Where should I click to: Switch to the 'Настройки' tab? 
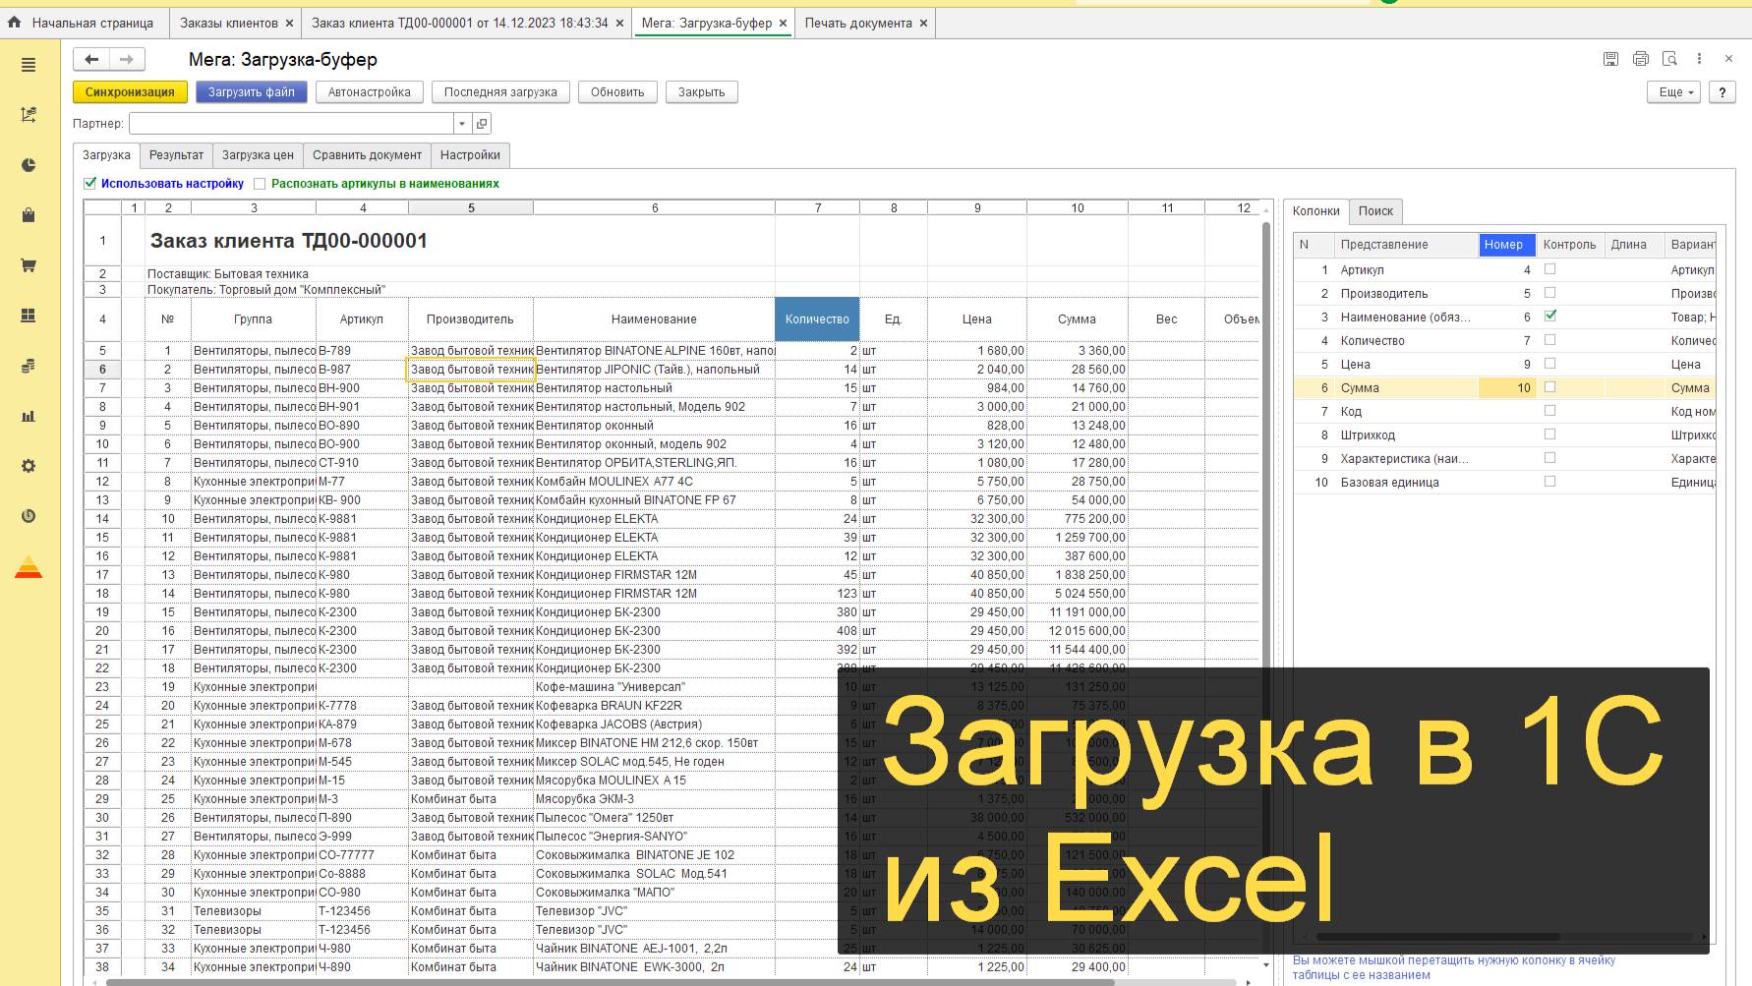click(471, 154)
